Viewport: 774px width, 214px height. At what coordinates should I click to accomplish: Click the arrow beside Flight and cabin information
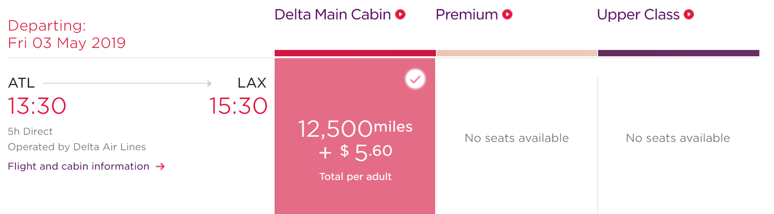tap(160, 166)
